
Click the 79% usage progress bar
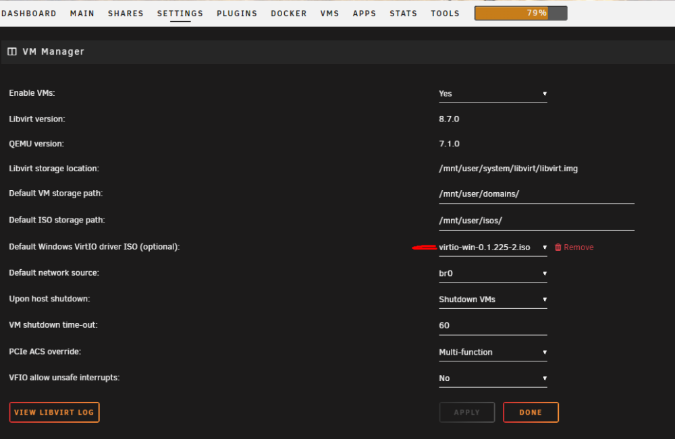[x=521, y=13]
